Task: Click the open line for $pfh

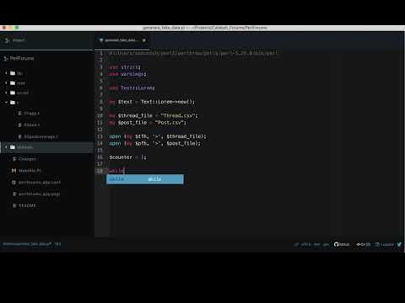Action: click(155, 143)
